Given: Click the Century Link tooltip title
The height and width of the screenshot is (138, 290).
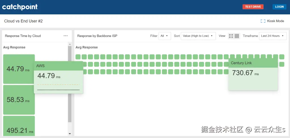Looking at the screenshot, I should (x=241, y=63).
